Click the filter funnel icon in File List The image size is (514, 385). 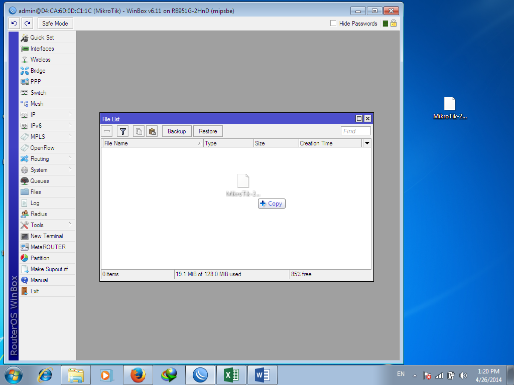point(123,131)
